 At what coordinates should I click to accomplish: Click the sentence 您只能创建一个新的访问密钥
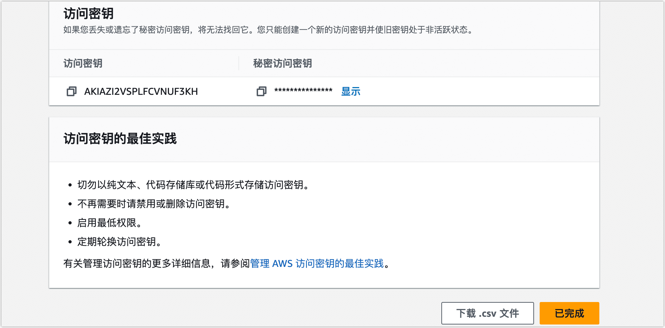coord(364,30)
